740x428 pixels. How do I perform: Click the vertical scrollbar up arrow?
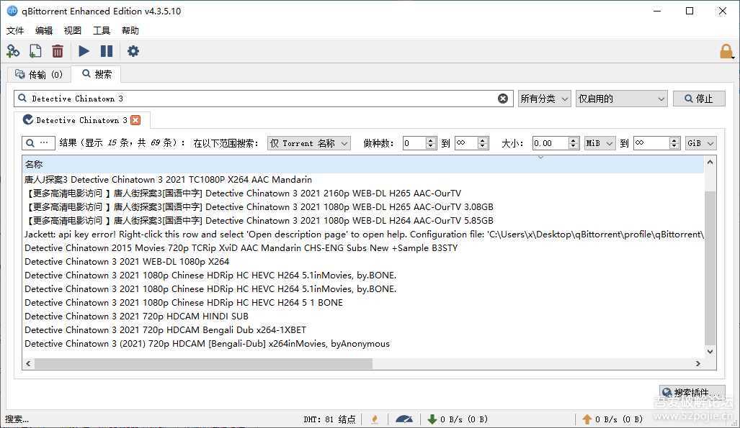(x=710, y=162)
